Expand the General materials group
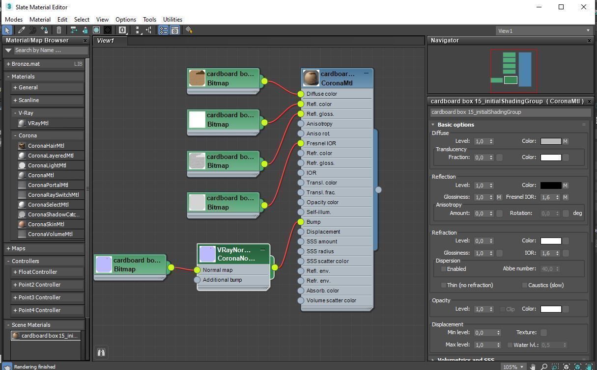Image resolution: width=597 pixels, height=370 pixels. pyautogui.click(x=15, y=87)
